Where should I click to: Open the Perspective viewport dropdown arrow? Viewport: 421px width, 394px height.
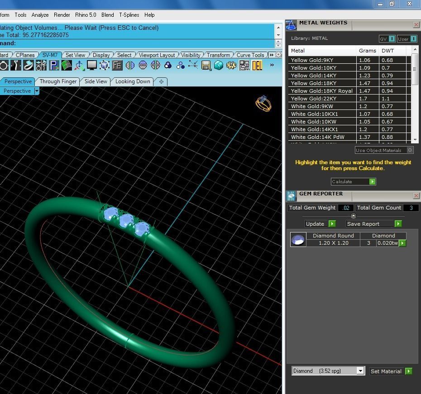[x=37, y=91]
